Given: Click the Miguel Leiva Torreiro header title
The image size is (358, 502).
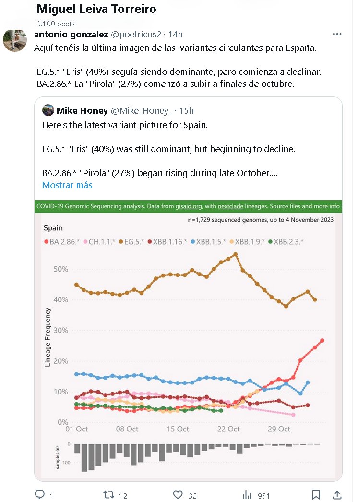Looking at the screenshot, I should tap(96, 9).
